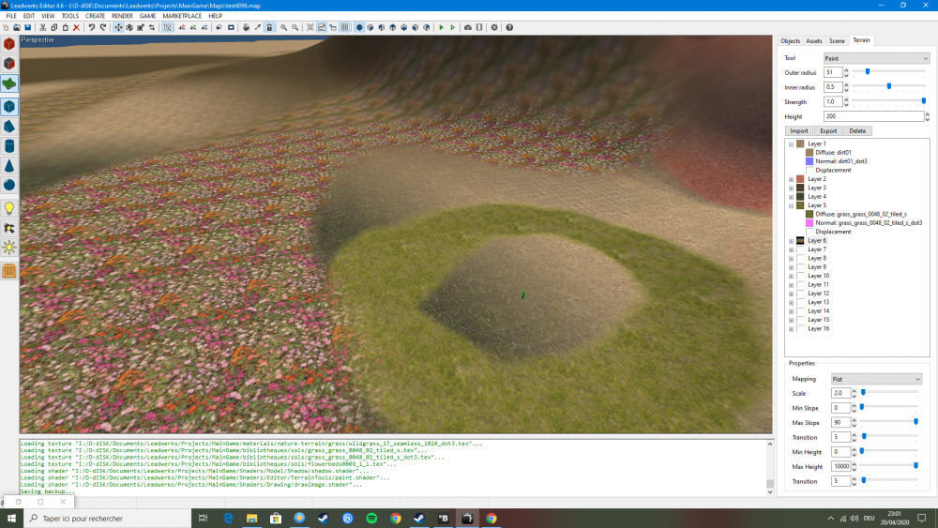Click the Strength slider handle
Screen dimensions: 938x528
tap(924, 101)
